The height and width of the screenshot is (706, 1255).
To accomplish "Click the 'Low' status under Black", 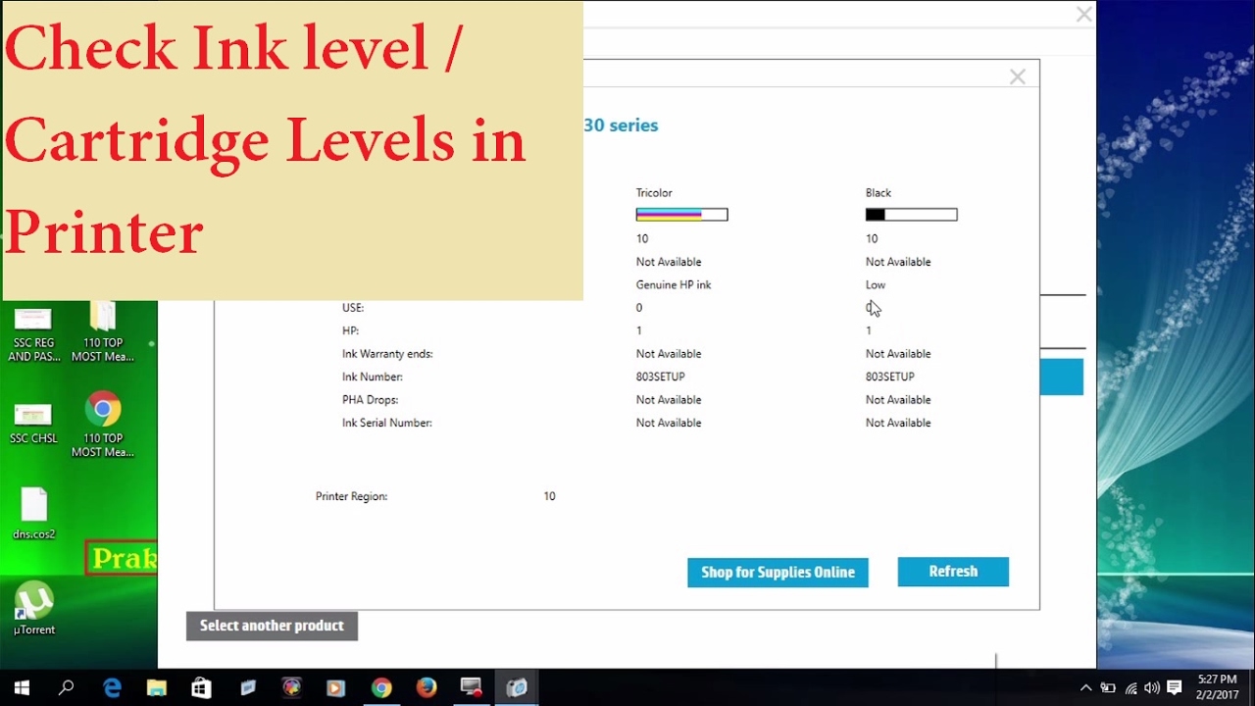I will 876,285.
